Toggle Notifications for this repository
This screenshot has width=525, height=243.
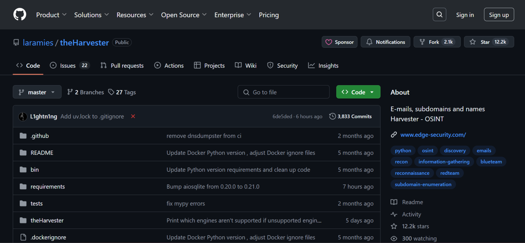coord(385,42)
